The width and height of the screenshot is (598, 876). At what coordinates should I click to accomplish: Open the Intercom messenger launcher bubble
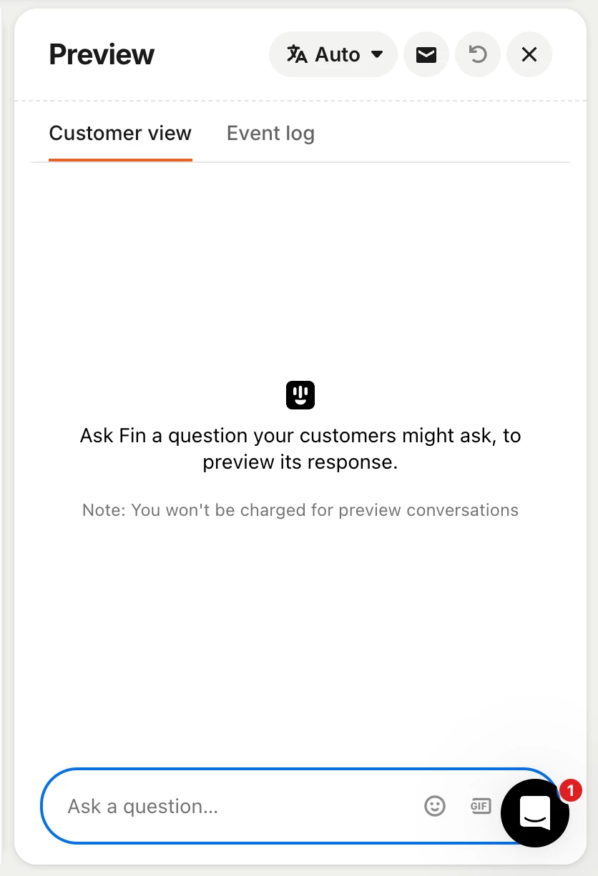click(535, 813)
